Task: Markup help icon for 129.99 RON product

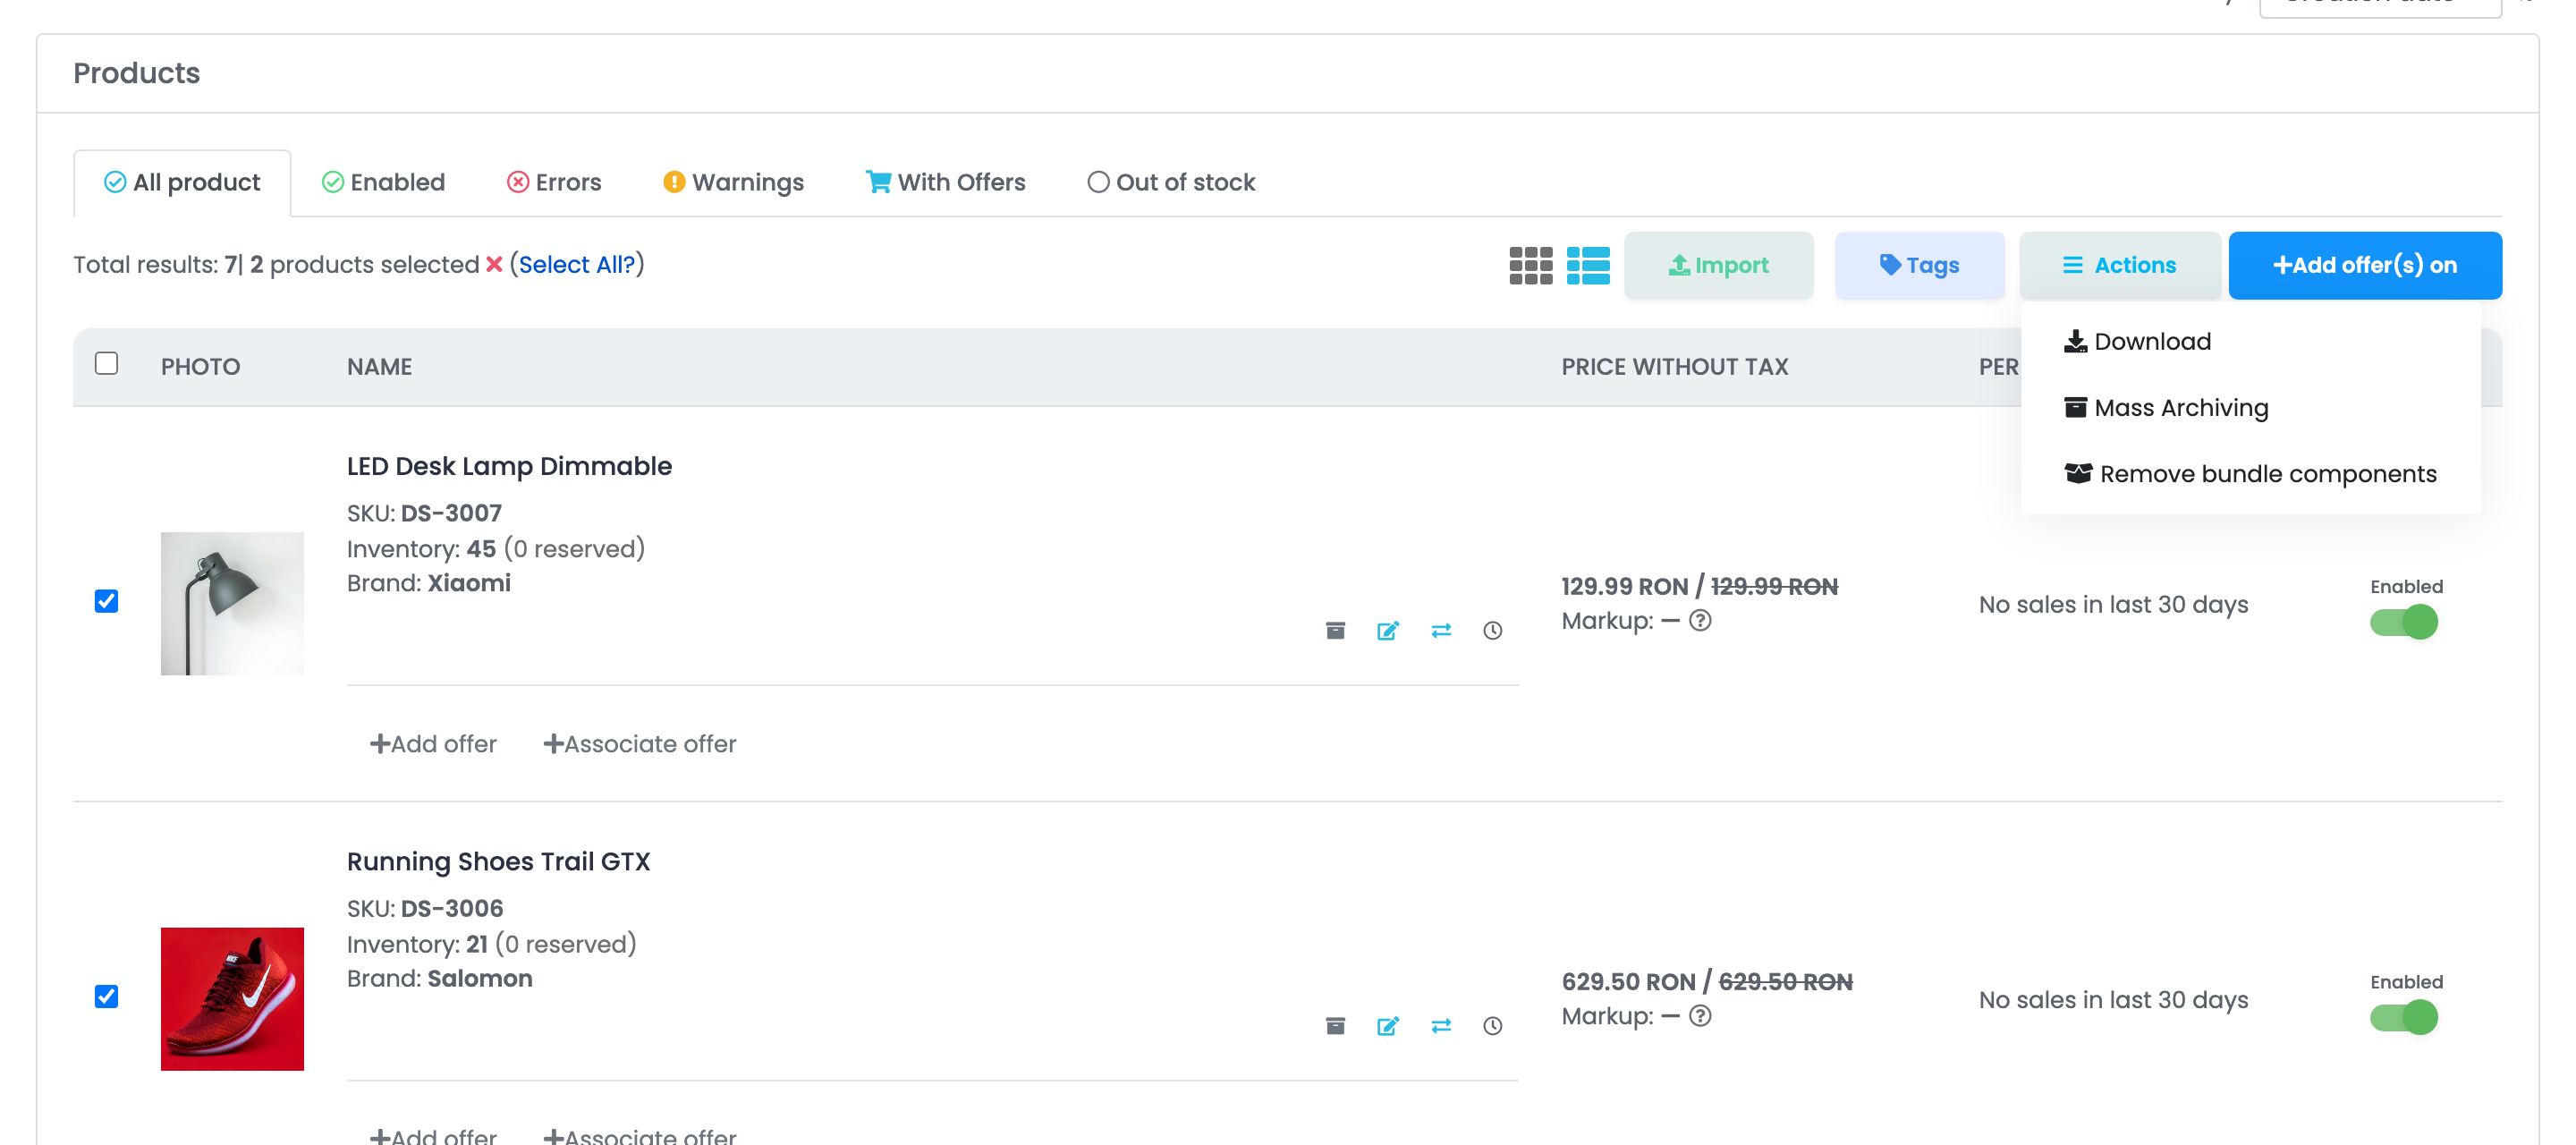Action: click(1700, 620)
